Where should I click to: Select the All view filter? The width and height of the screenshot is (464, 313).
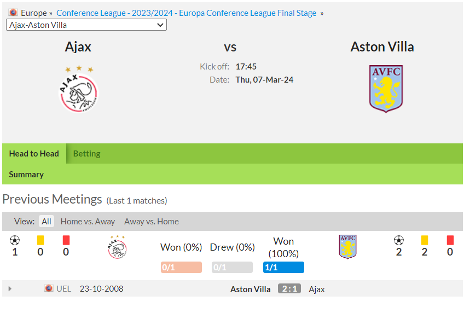[47, 221]
